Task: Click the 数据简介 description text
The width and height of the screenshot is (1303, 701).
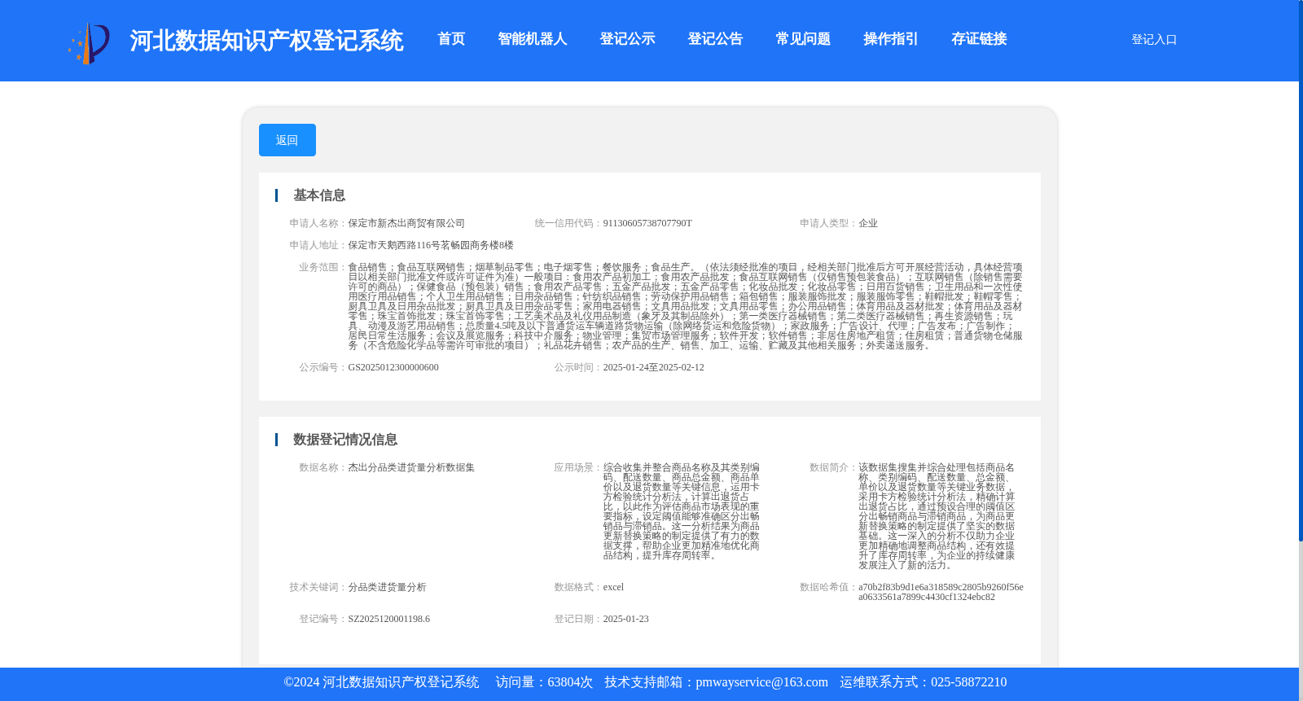Action: click(937, 516)
